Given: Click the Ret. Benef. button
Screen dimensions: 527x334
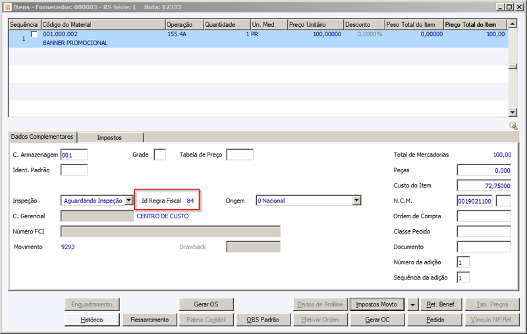Looking at the screenshot, I should coord(441,304).
